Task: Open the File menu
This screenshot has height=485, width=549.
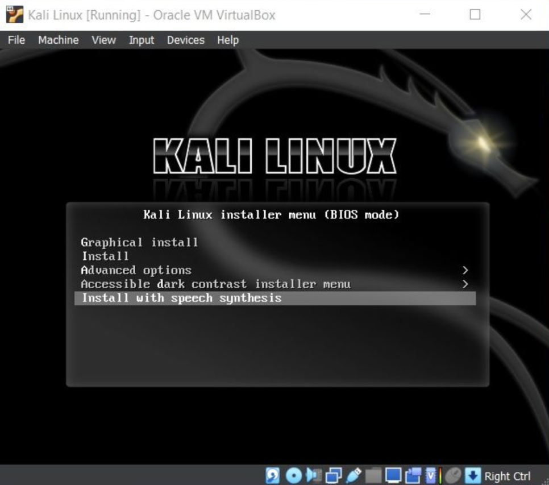Action: click(x=16, y=40)
